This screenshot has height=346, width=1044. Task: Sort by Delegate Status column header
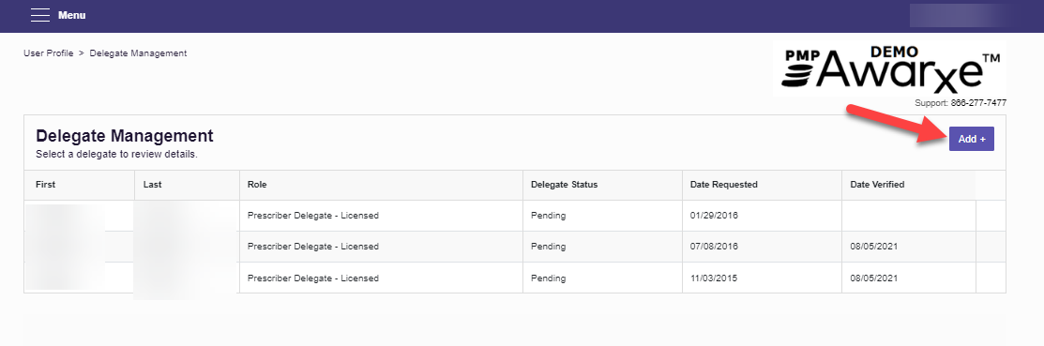pos(602,185)
